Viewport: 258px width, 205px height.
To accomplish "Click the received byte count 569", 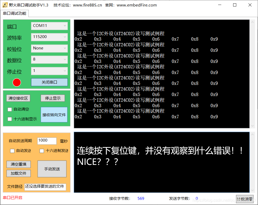I will click(141, 199).
